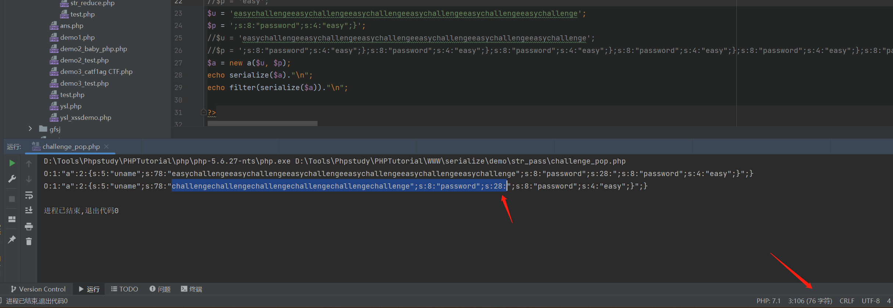
Task: Click the 运行: panel label
Action: click(14, 147)
